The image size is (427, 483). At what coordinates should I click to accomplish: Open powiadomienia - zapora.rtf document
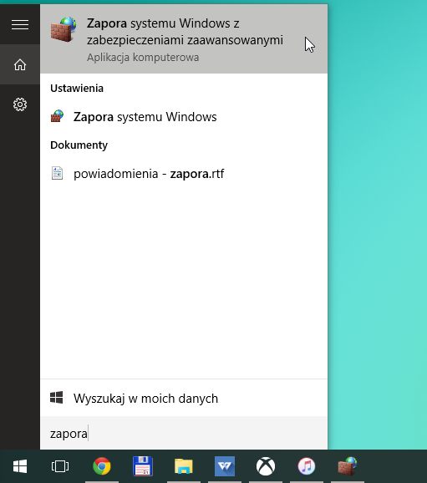(x=184, y=174)
